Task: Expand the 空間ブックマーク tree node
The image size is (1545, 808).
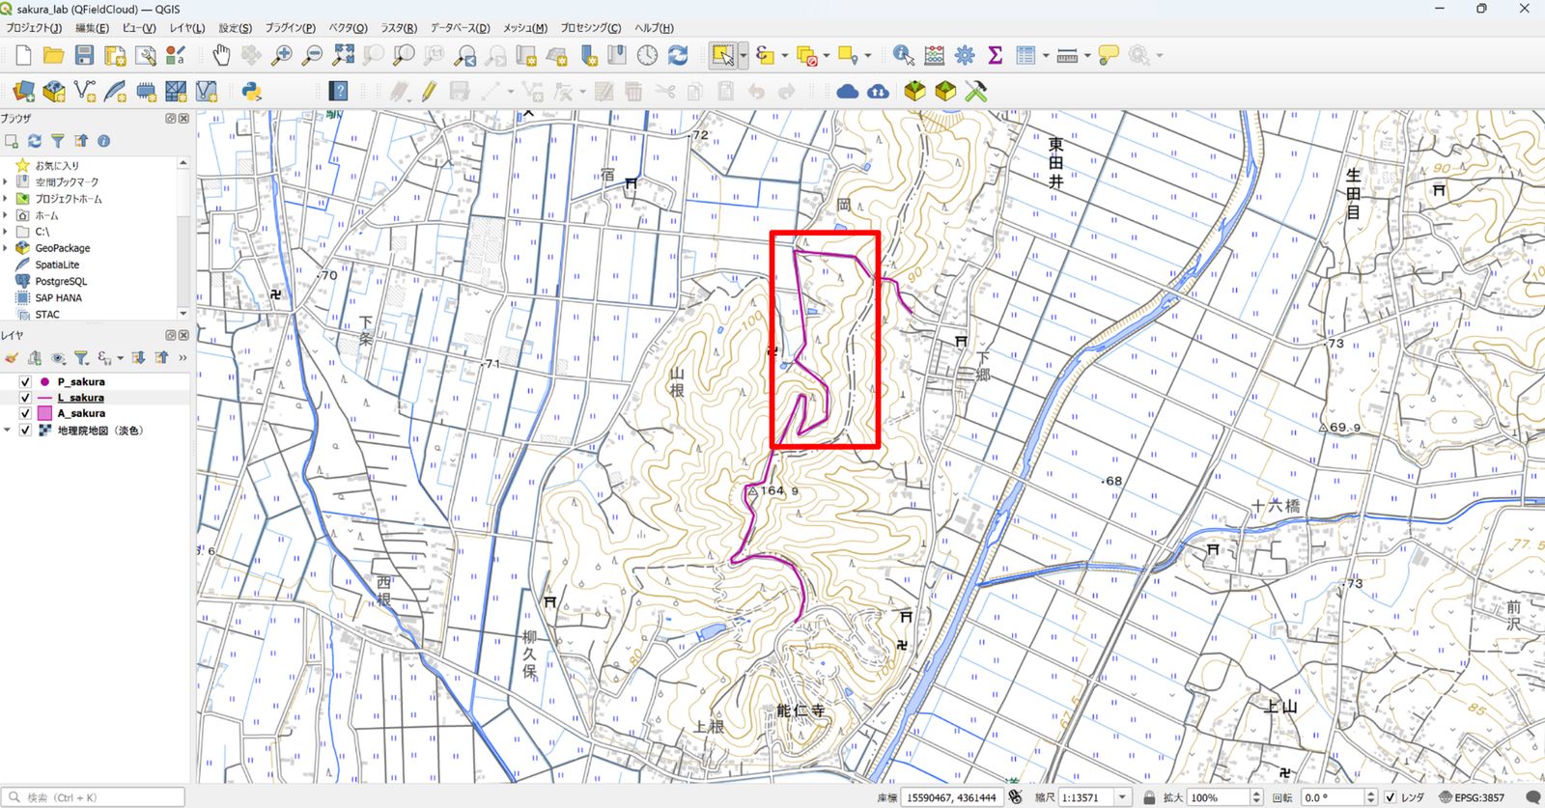Action: tap(6, 181)
